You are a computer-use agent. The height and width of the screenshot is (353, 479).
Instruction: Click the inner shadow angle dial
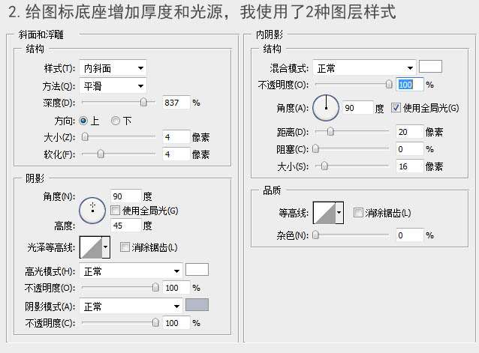[x=326, y=108]
